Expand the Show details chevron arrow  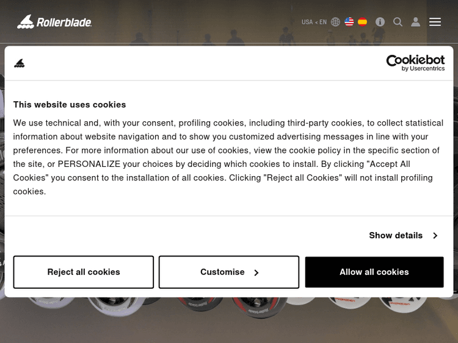[435, 236]
